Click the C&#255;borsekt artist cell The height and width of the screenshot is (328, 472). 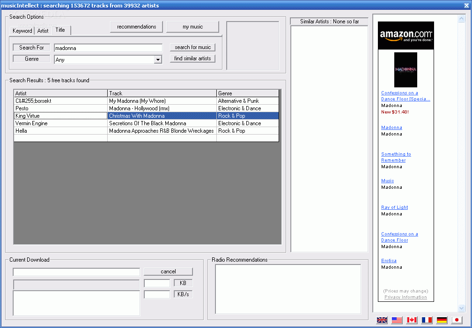[x=60, y=101]
